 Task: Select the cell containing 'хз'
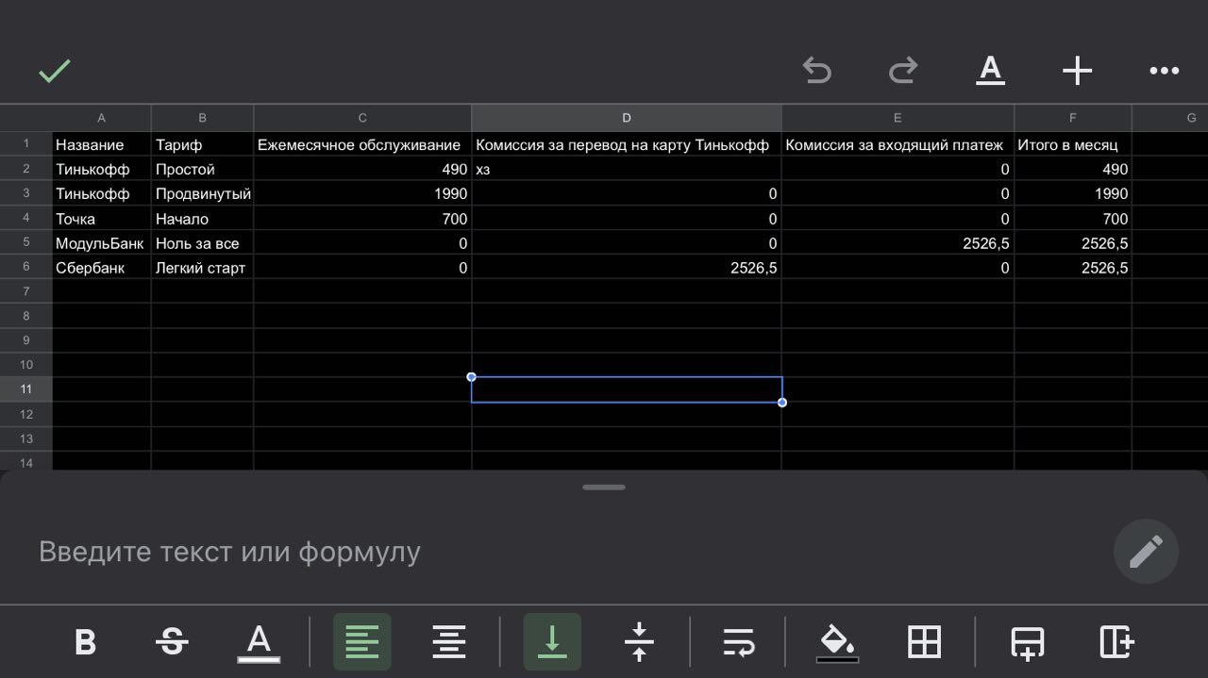pyautogui.click(x=627, y=169)
